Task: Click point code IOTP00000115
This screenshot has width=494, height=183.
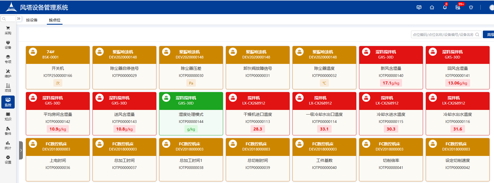Action: click(x=391, y=122)
